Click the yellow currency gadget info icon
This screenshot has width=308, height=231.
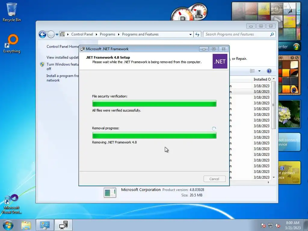point(282,168)
